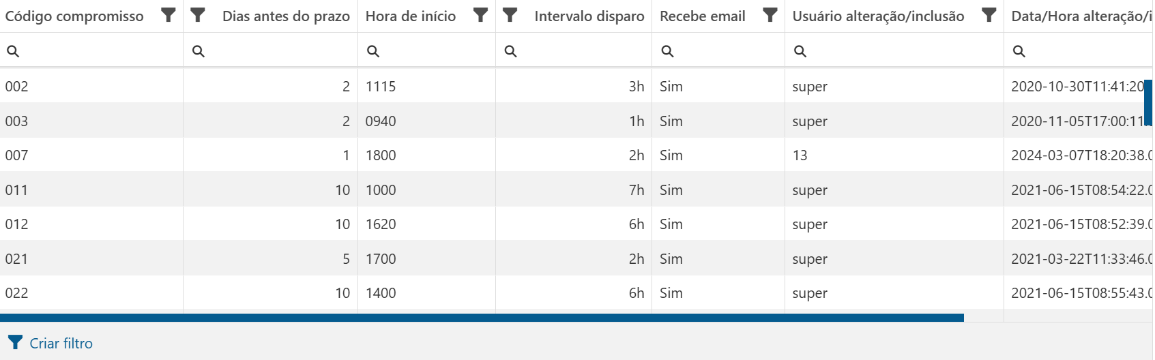Open filter for Código compromisso column

[x=168, y=15]
